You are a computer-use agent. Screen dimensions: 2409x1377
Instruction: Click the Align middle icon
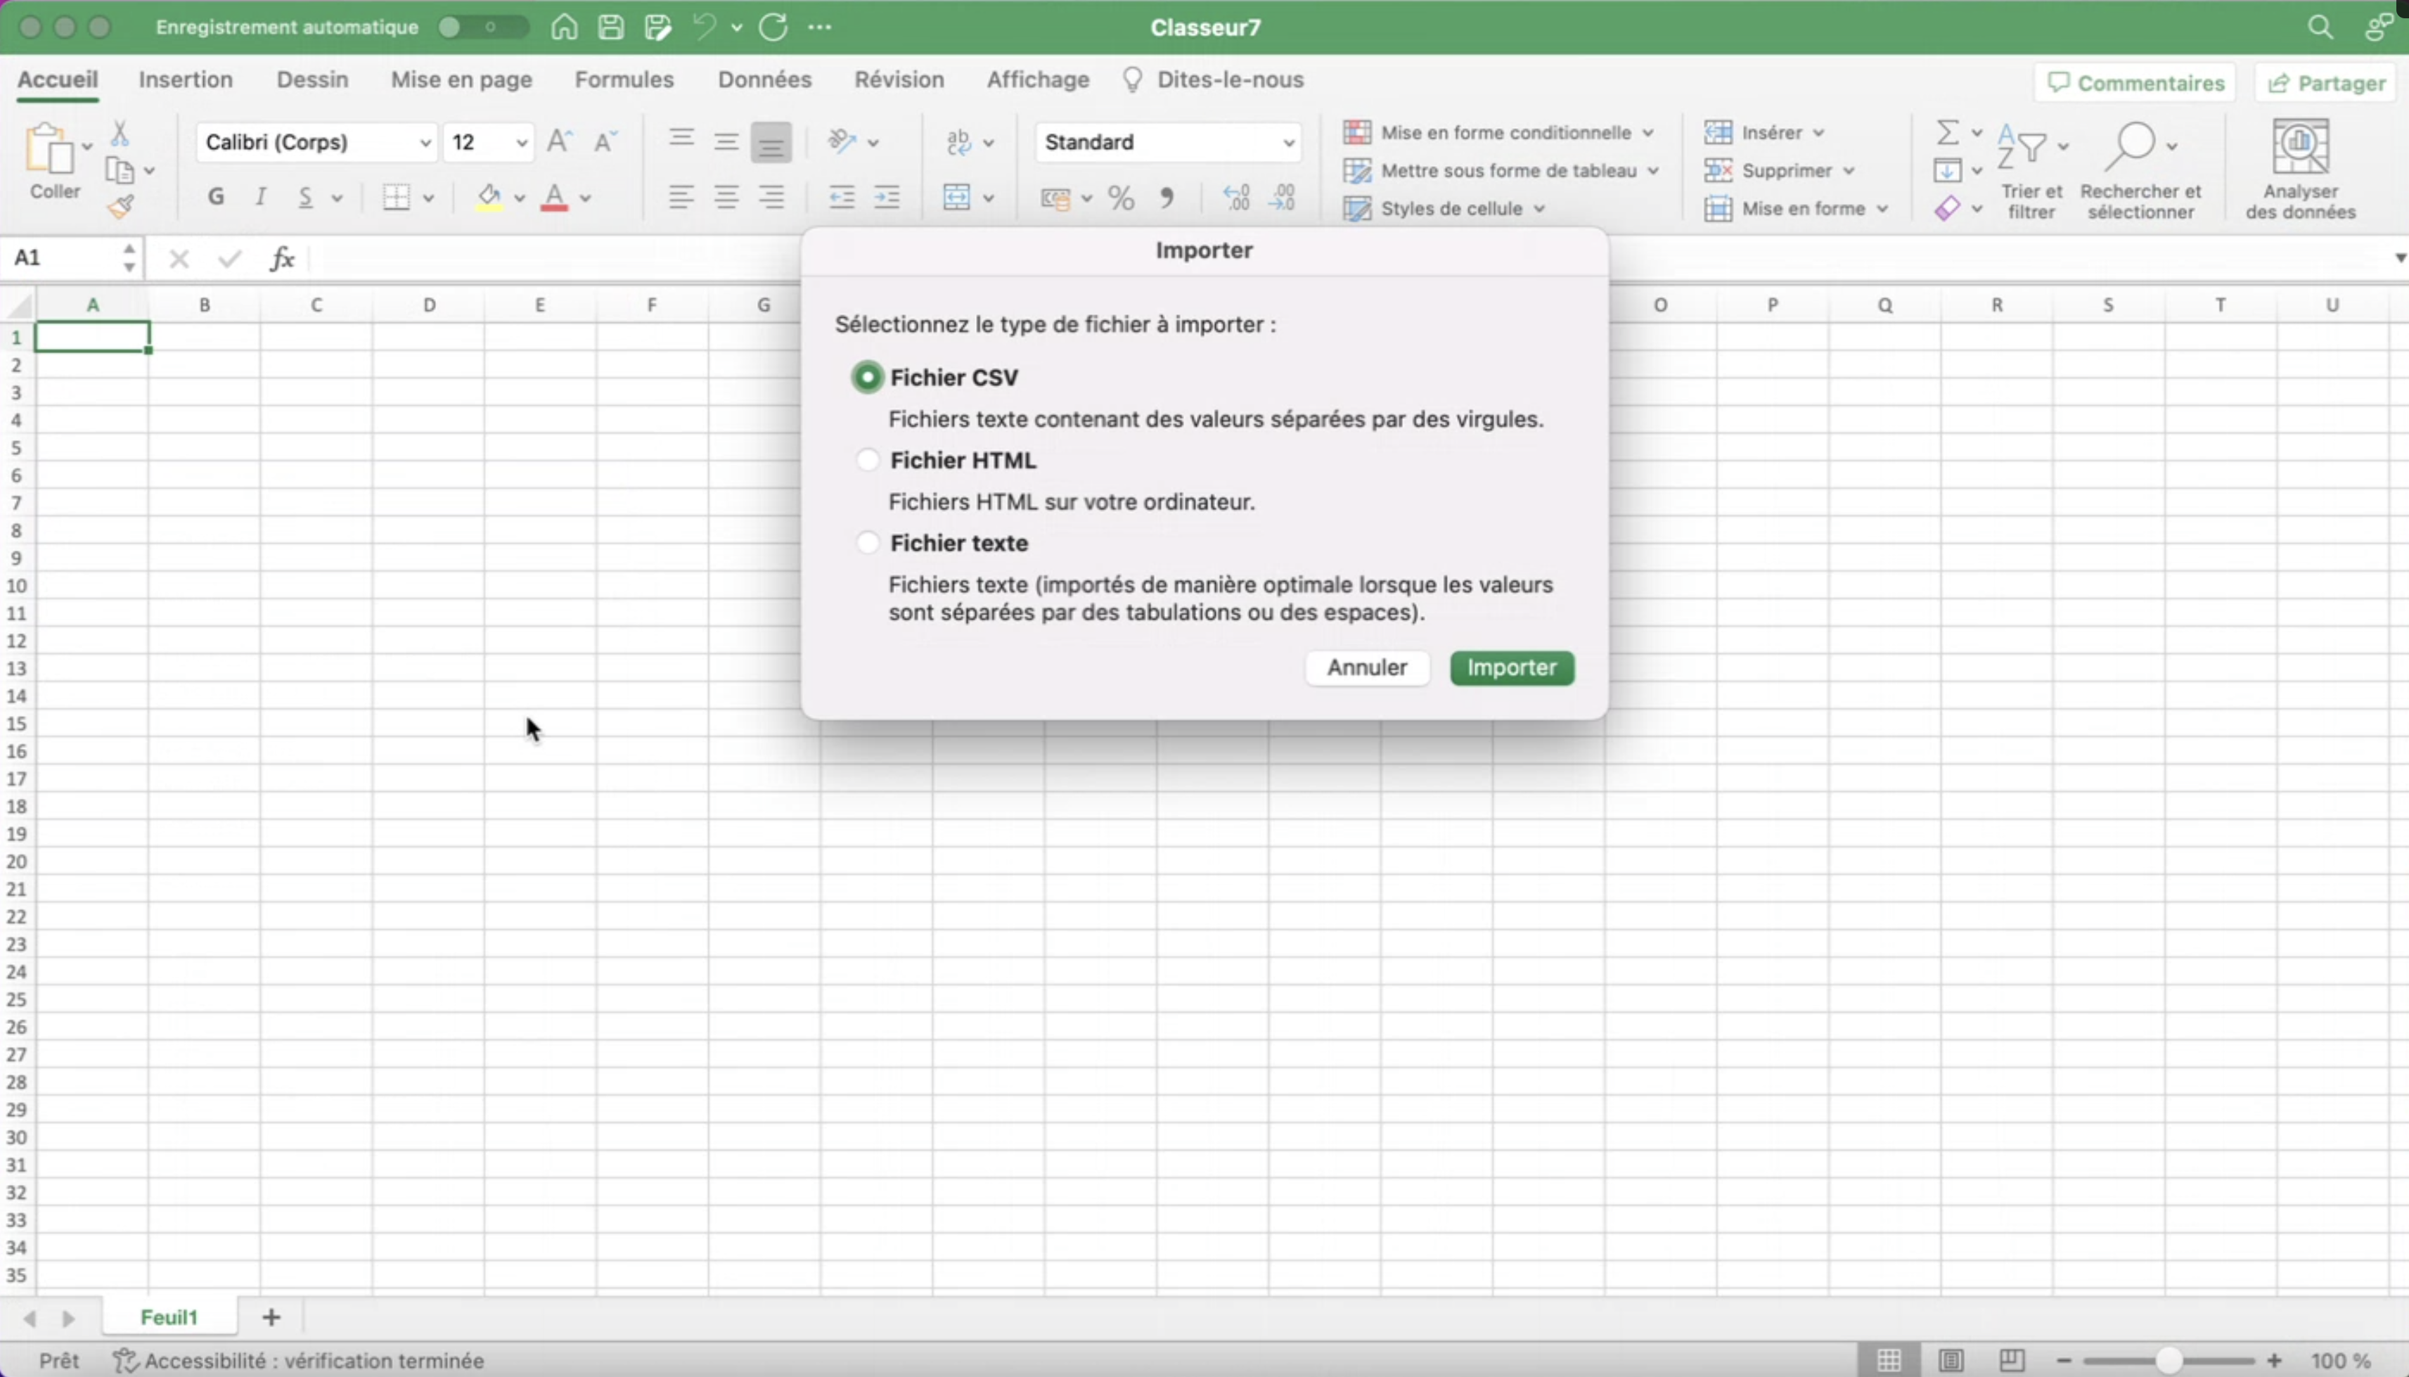pyautogui.click(x=726, y=142)
